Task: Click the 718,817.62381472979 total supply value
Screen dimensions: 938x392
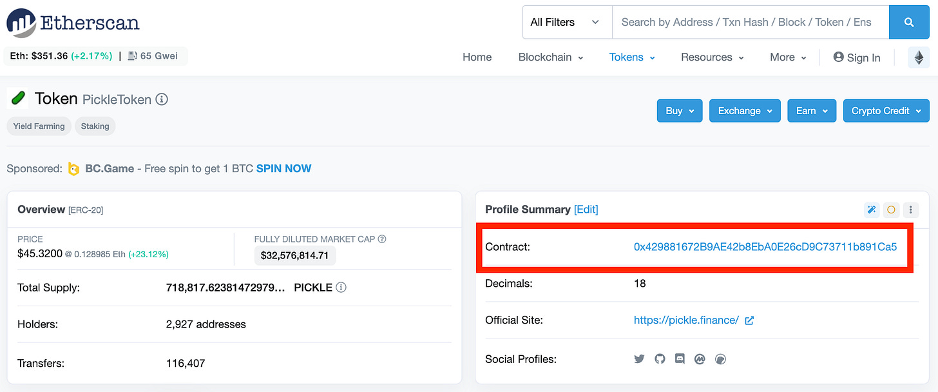Action: pyautogui.click(x=225, y=288)
